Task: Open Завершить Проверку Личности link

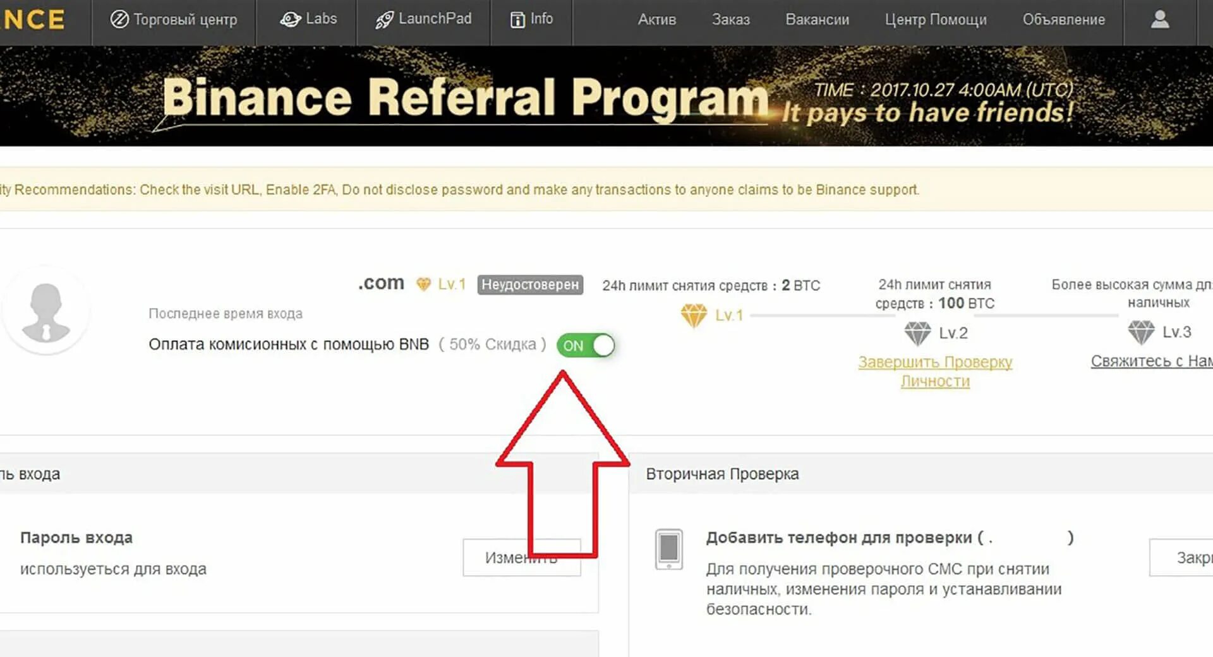Action: click(x=935, y=371)
